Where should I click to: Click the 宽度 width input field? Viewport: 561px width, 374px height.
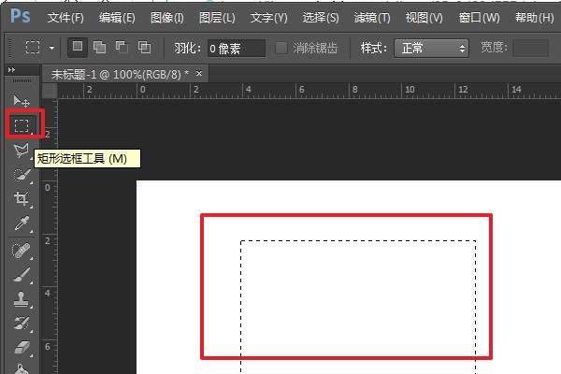click(530, 48)
